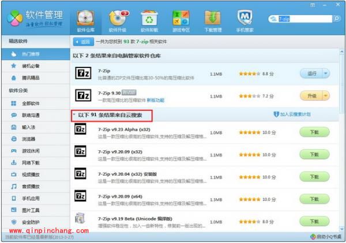Viewport: 346px width, 243px height.
Task: Open 手机应用 mobile apps category
Action: [36, 199]
